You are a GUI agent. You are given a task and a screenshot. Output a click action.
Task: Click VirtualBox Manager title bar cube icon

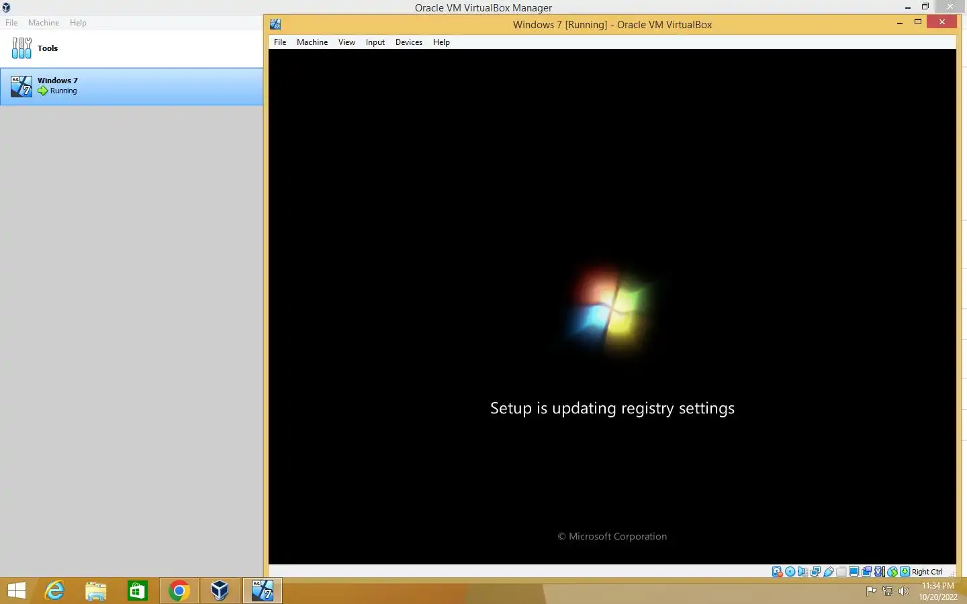(x=6, y=7)
